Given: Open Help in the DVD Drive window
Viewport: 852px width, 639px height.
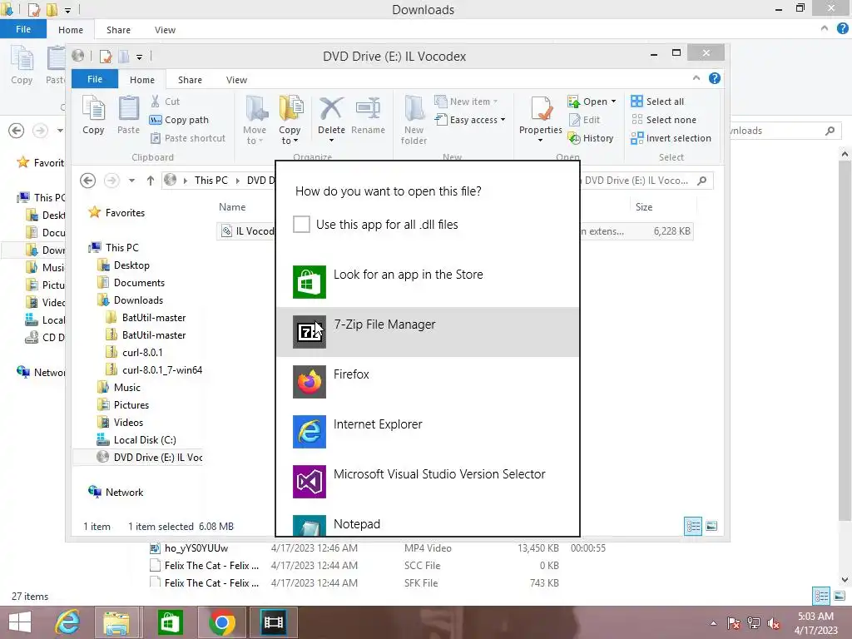Looking at the screenshot, I should tap(715, 78).
